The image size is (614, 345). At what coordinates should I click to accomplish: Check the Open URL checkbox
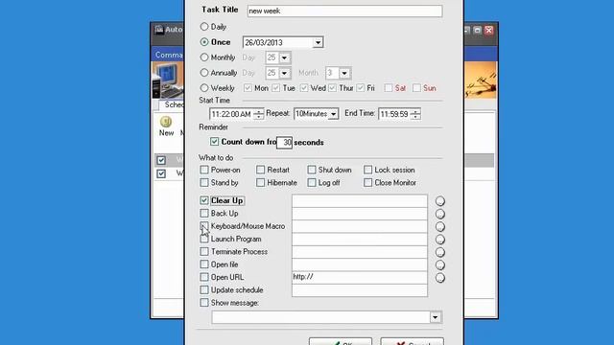click(204, 277)
